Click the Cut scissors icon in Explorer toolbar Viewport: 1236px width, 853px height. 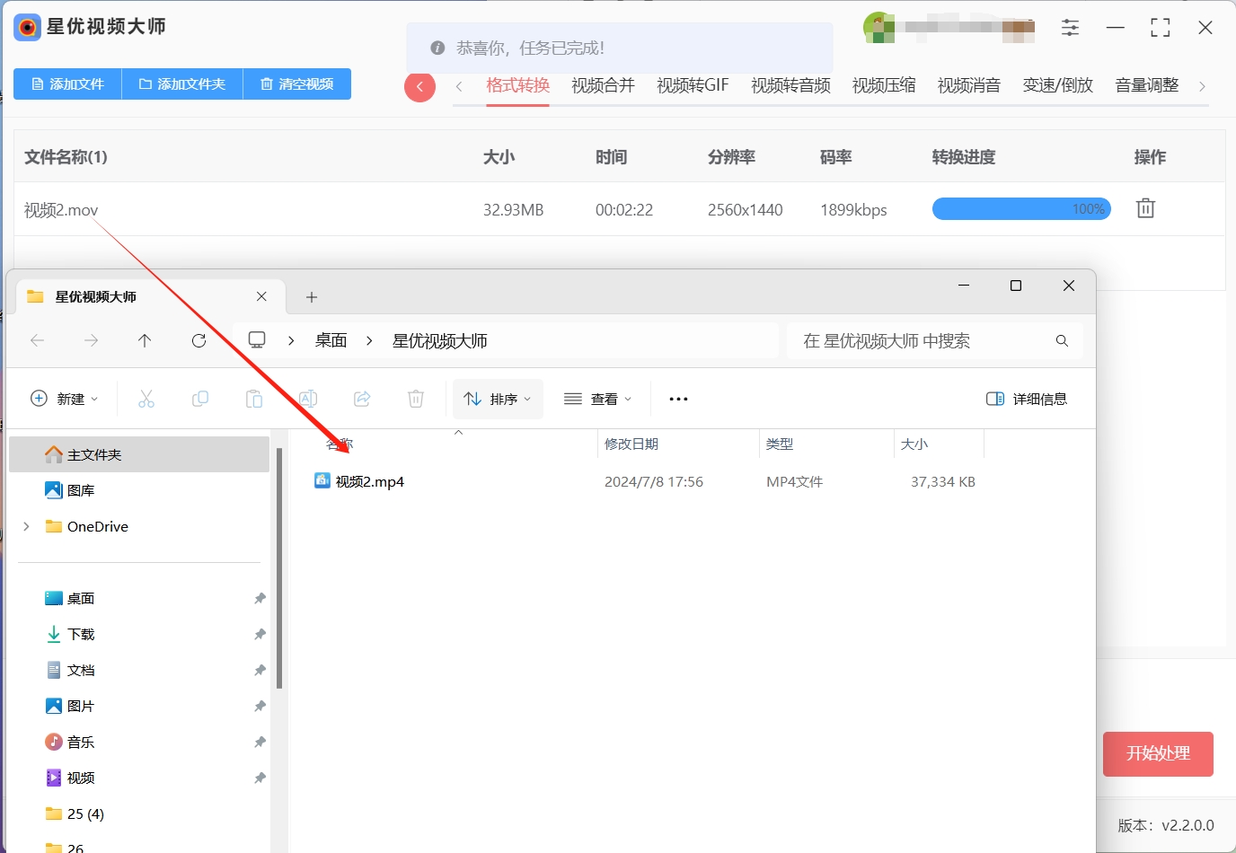146,399
